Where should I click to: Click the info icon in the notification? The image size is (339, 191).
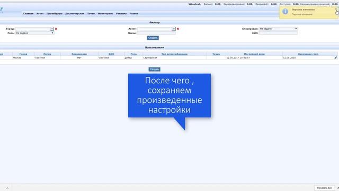(285, 12)
